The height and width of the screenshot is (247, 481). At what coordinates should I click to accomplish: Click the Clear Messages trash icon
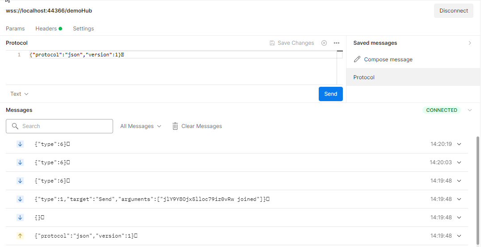click(175, 126)
